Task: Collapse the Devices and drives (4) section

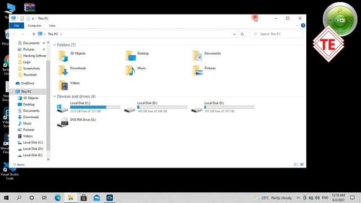Action: coord(55,96)
